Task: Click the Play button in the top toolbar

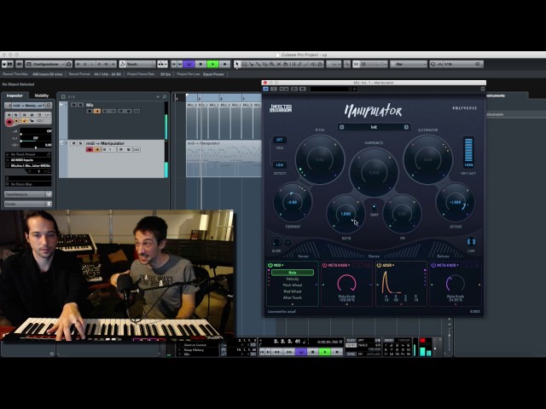Action: click(212, 65)
